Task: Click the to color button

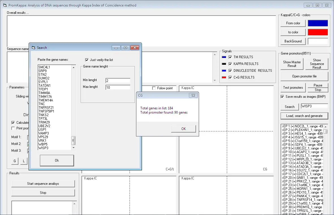Action: (293, 32)
